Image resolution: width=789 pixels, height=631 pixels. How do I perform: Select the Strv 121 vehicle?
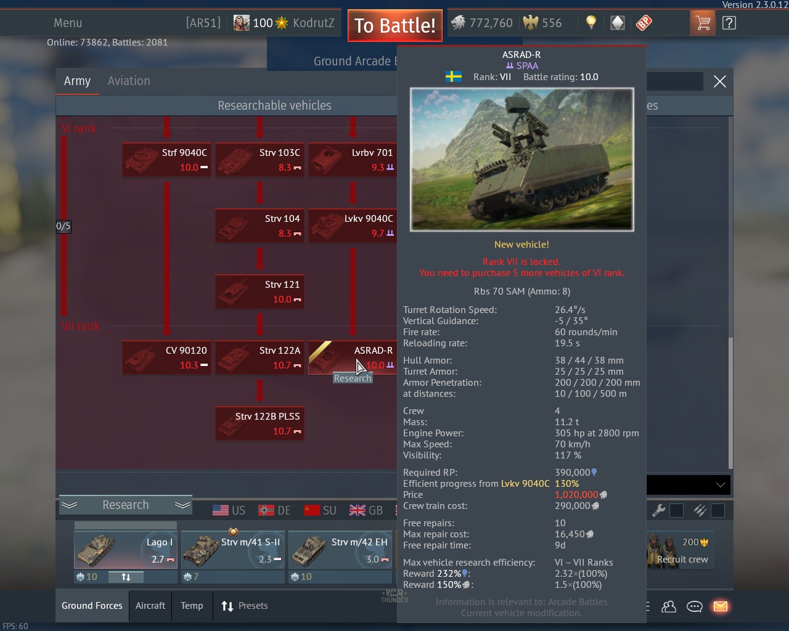coord(260,291)
